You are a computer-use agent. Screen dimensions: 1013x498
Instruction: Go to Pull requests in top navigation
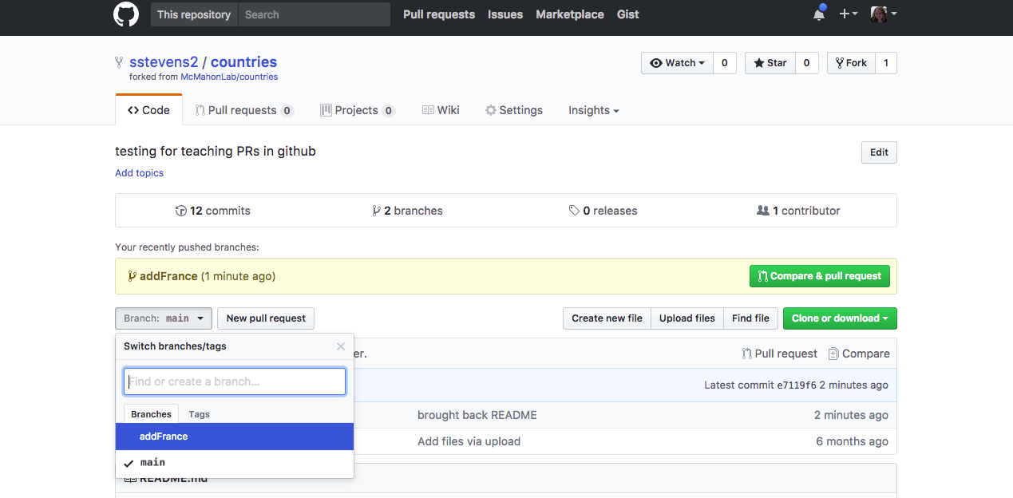click(x=439, y=14)
